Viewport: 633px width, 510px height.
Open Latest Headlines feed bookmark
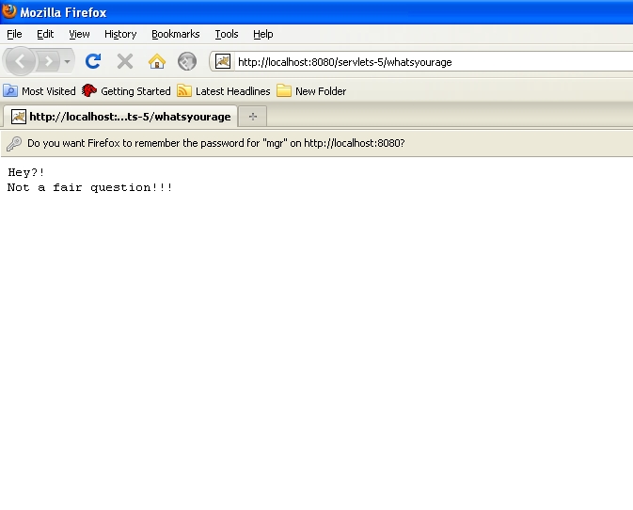[x=224, y=91]
